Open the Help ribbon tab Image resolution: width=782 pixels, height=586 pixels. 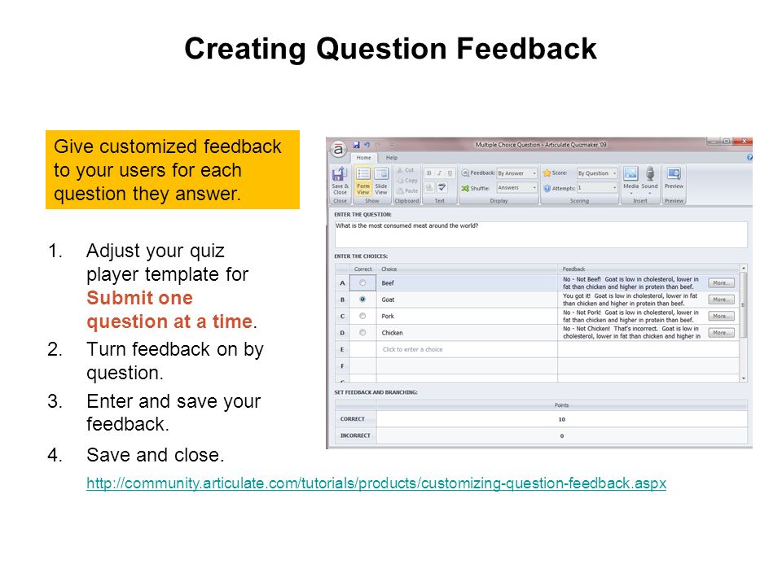pos(392,157)
